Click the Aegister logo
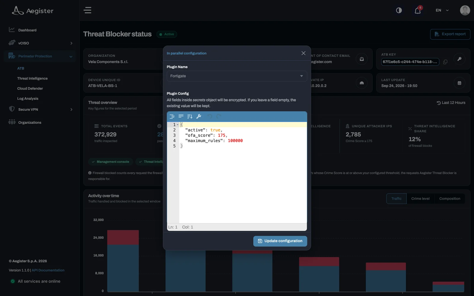This screenshot has height=296, width=474. (33, 11)
